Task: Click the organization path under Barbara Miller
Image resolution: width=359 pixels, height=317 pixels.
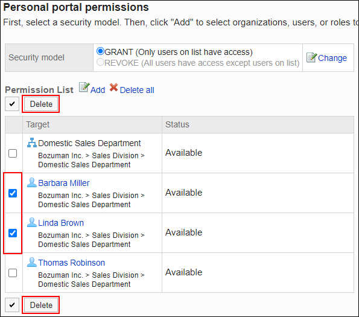Action: pos(91,200)
